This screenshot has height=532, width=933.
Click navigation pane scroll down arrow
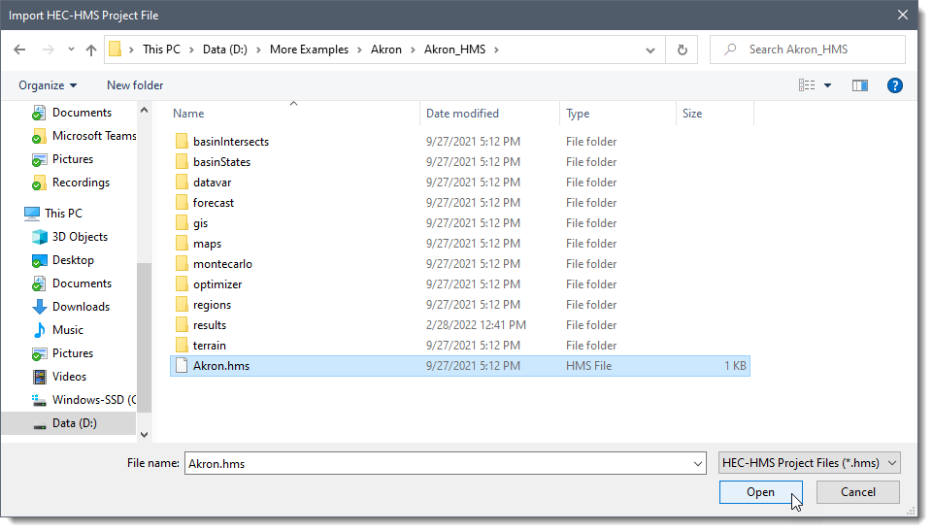tap(144, 434)
